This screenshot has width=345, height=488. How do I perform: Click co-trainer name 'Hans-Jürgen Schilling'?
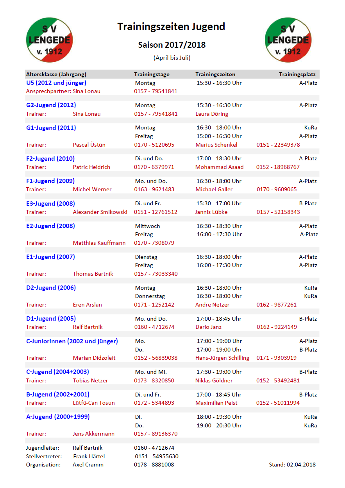(222, 358)
